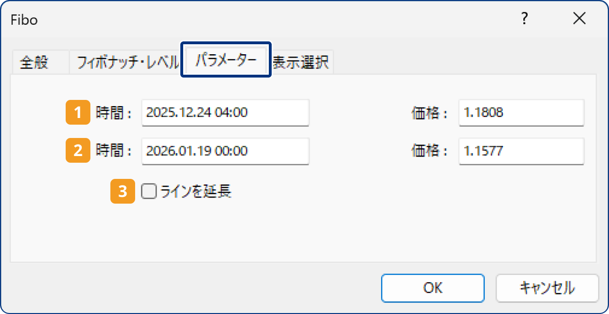The height and width of the screenshot is (314, 609).
Task: Select the 価格 field containing 1.1577
Action: click(521, 151)
